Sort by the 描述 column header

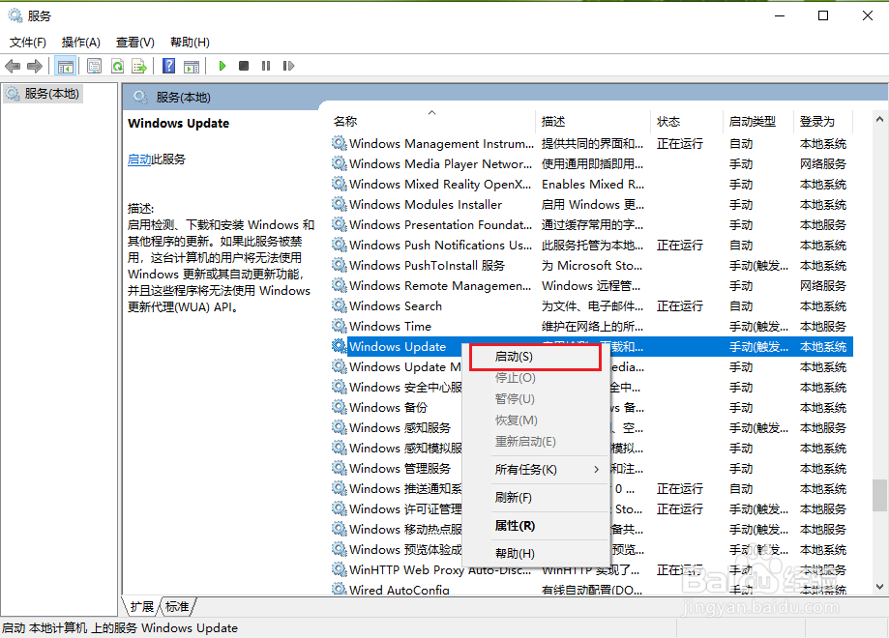pyautogui.click(x=592, y=121)
